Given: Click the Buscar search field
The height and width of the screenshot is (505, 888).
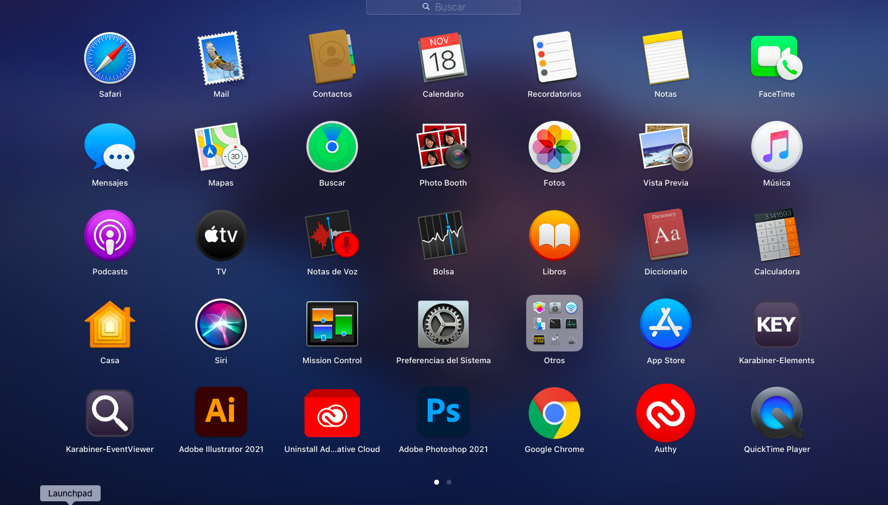Looking at the screenshot, I should [443, 7].
